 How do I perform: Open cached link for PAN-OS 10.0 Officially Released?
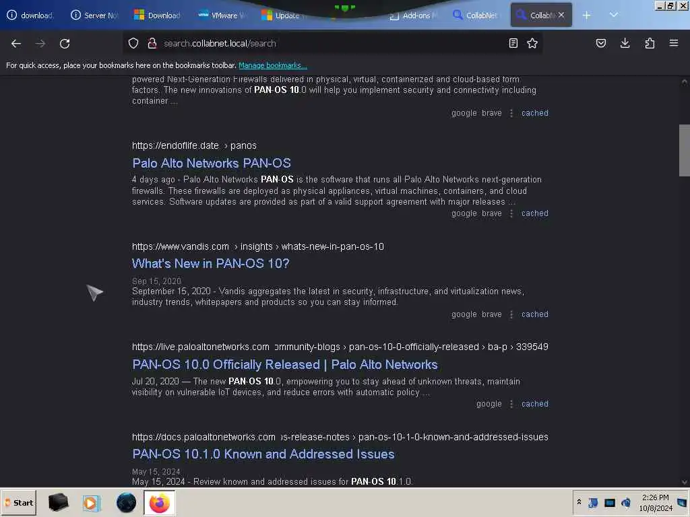tap(535, 404)
